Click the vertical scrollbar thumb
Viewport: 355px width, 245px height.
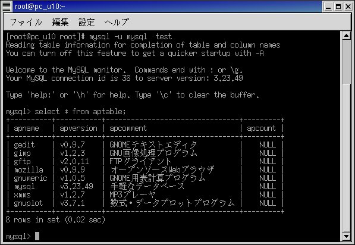pos(346,62)
